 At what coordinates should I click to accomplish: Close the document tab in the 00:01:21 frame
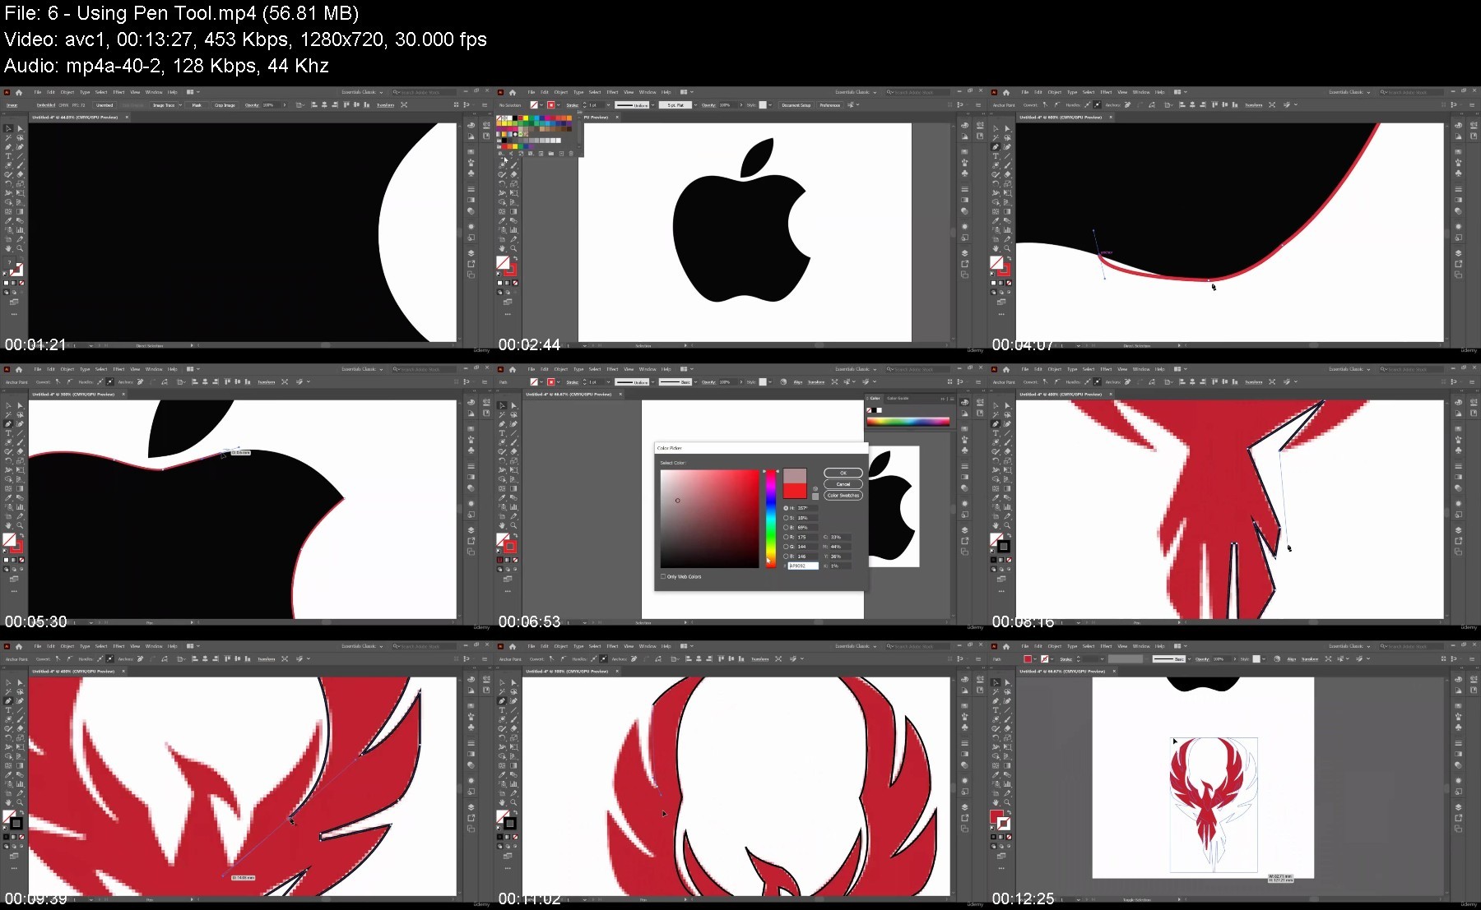pos(127,118)
